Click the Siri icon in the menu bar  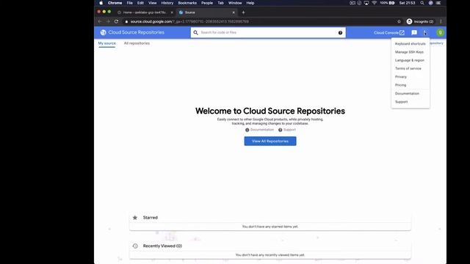coord(431,3)
